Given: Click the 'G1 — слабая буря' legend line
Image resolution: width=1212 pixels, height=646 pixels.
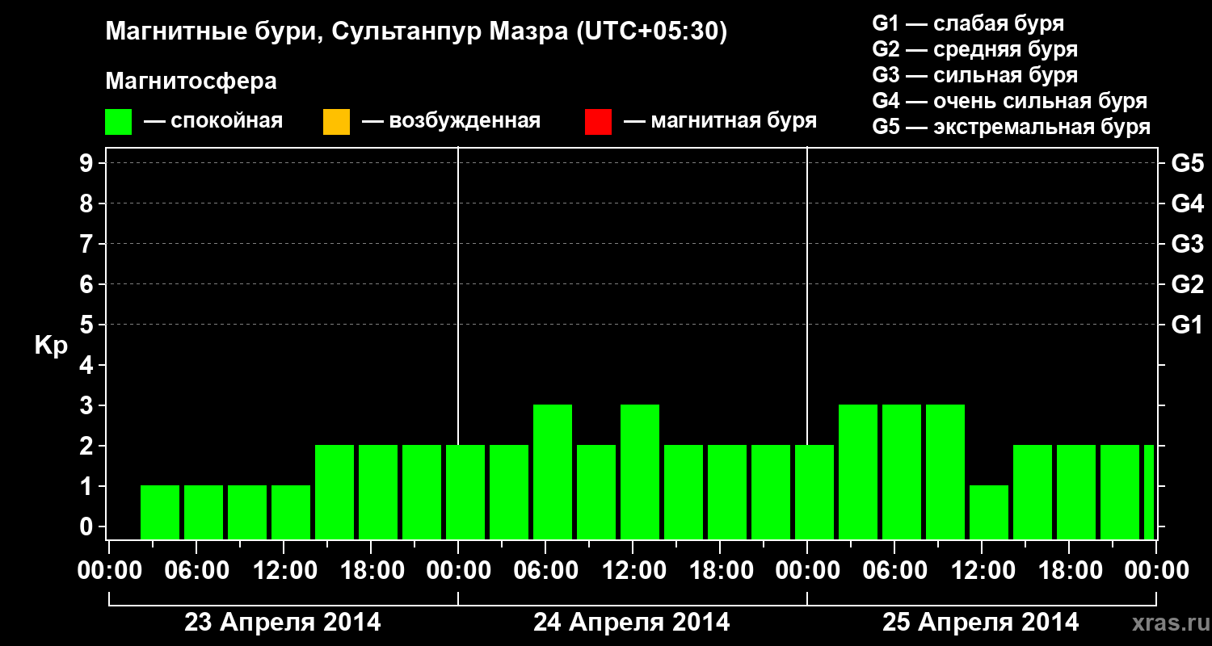Looking at the screenshot, I should point(968,23).
